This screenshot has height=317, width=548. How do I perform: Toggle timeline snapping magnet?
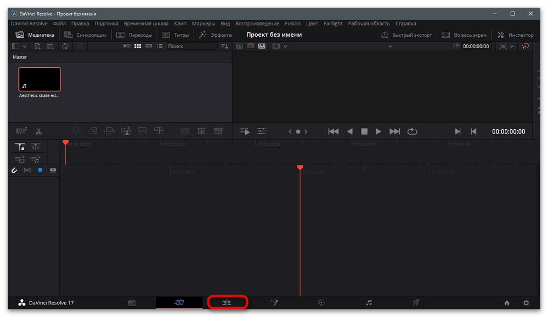pyautogui.click(x=15, y=171)
